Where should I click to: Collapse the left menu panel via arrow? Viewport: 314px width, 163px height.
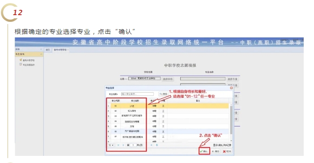click(41, 49)
